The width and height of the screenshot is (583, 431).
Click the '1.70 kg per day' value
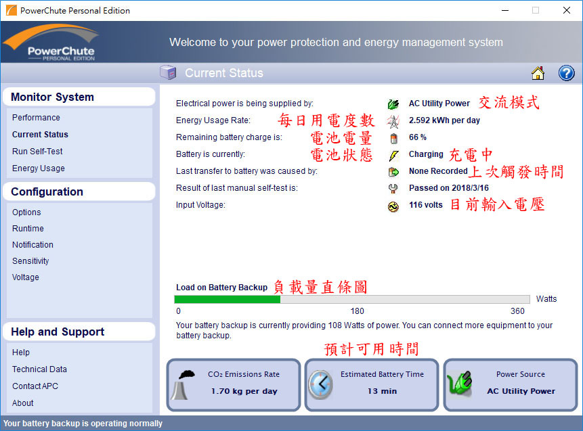pos(244,391)
